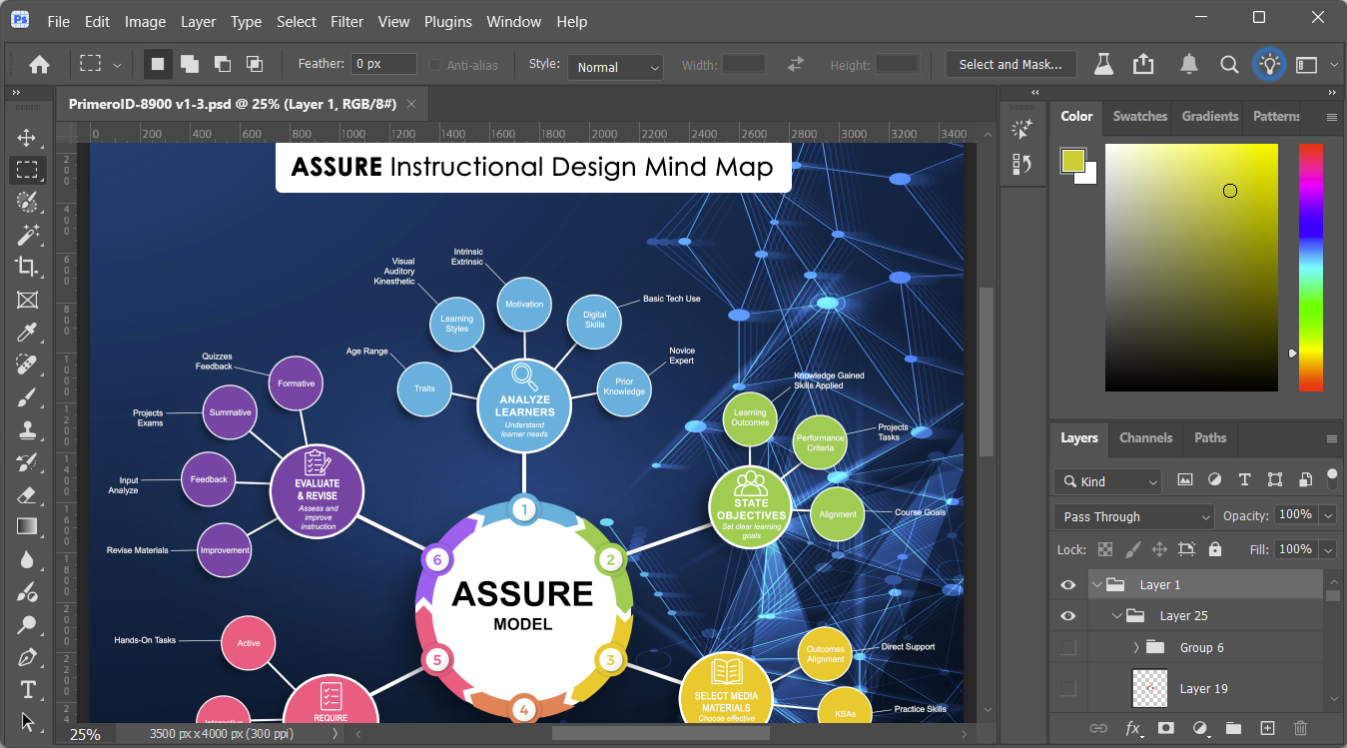The image size is (1347, 748).
Task: Select the Move tool
Action: click(x=28, y=138)
